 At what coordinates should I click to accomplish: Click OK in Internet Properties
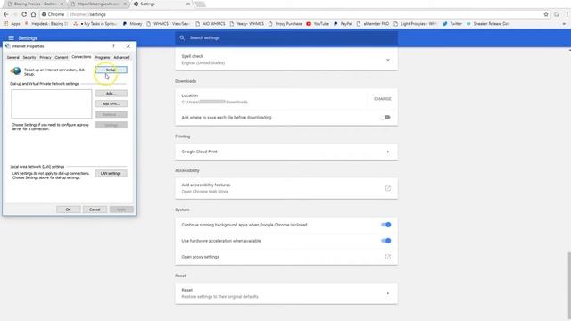tap(69, 210)
